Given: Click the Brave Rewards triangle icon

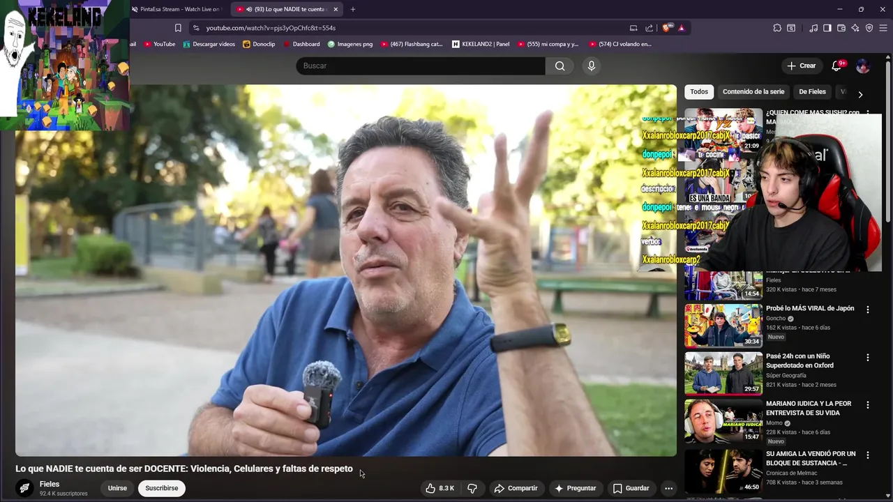Looking at the screenshot, I should [x=681, y=28].
